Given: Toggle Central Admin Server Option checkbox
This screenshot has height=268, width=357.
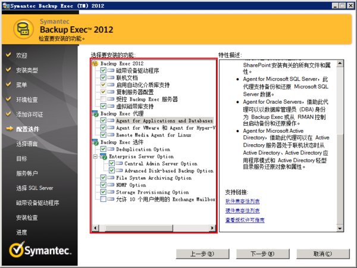Looking at the screenshot, I should pos(112,163).
